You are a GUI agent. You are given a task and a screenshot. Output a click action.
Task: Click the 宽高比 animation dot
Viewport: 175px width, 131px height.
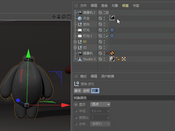76,117
